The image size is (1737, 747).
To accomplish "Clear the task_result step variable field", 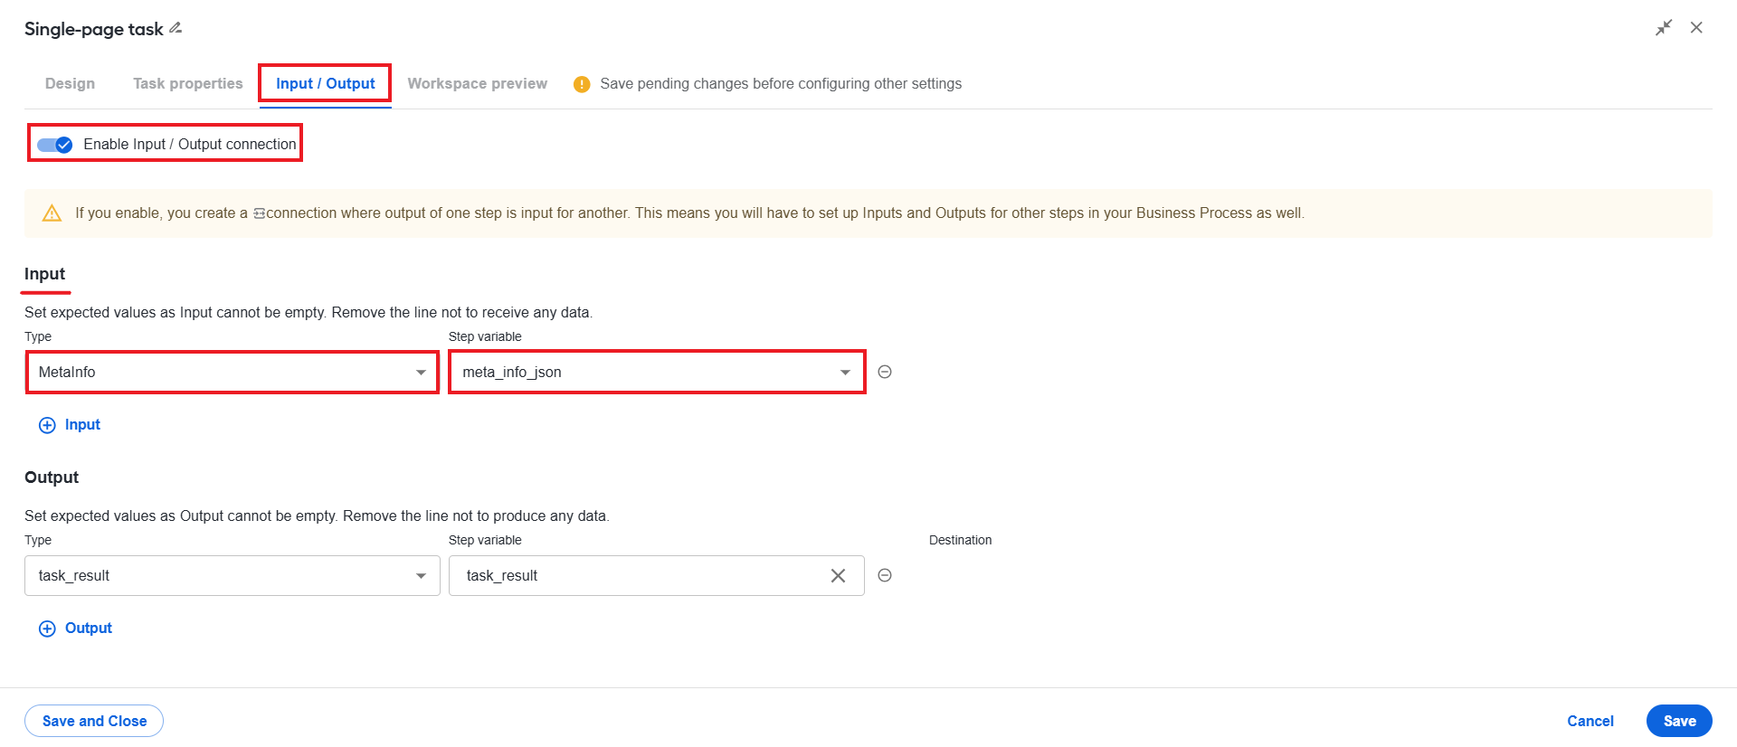I will pos(838,576).
